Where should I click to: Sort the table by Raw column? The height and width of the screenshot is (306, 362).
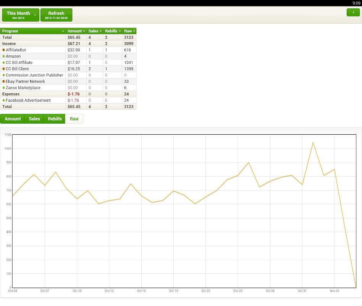(129, 31)
